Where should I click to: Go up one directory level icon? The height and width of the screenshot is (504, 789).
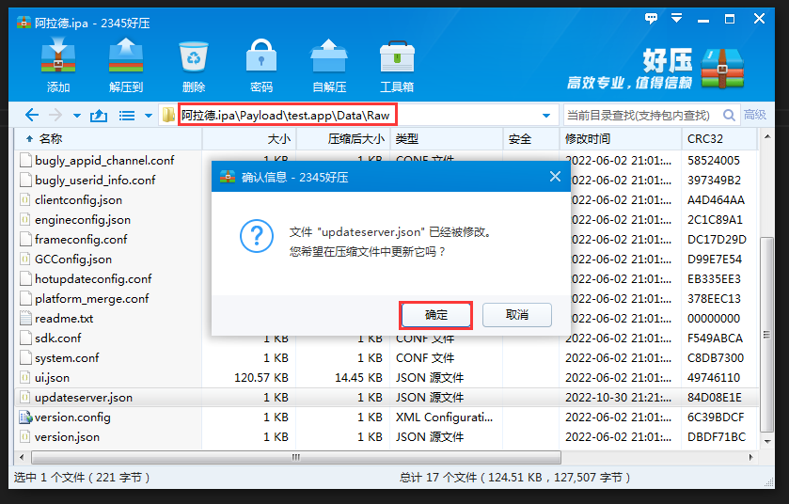pyautogui.click(x=98, y=116)
